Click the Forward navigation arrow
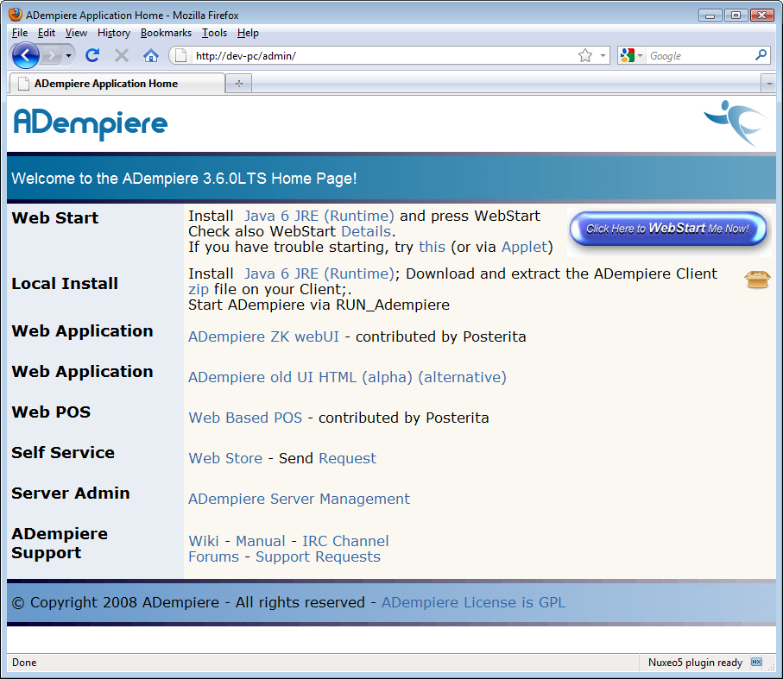The width and height of the screenshot is (783, 679). (52, 55)
